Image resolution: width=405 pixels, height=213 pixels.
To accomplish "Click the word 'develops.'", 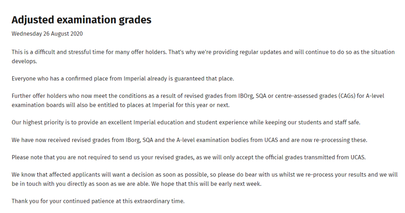I will click(x=24, y=61).
